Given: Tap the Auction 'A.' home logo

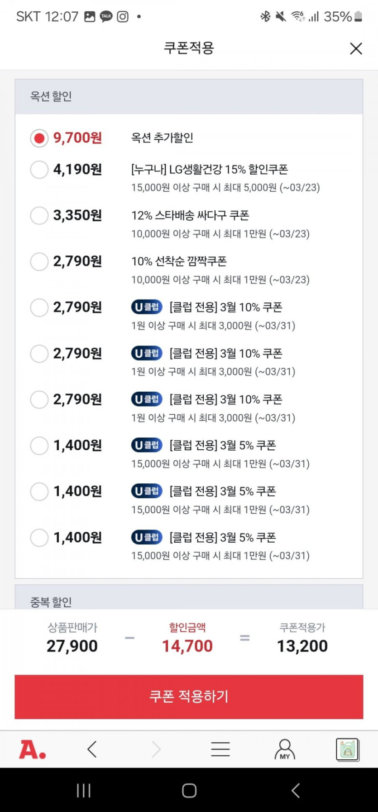Looking at the screenshot, I should click(x=32, y=749).
